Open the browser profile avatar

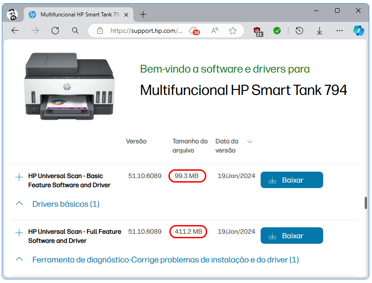click(12, 15)
